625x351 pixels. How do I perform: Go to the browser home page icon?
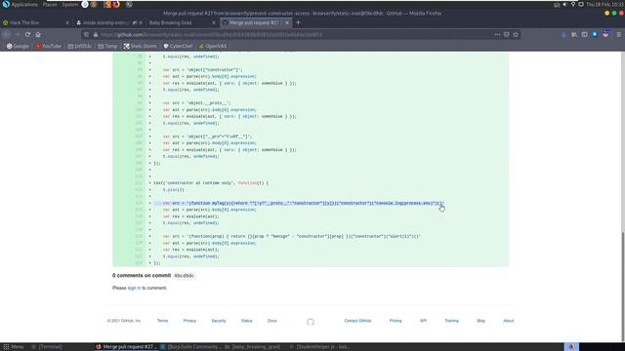tap(38, 35)
